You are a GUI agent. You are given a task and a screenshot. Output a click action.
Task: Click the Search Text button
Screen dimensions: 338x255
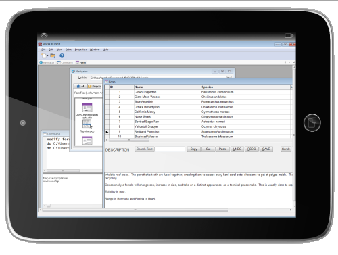[145, 149]
